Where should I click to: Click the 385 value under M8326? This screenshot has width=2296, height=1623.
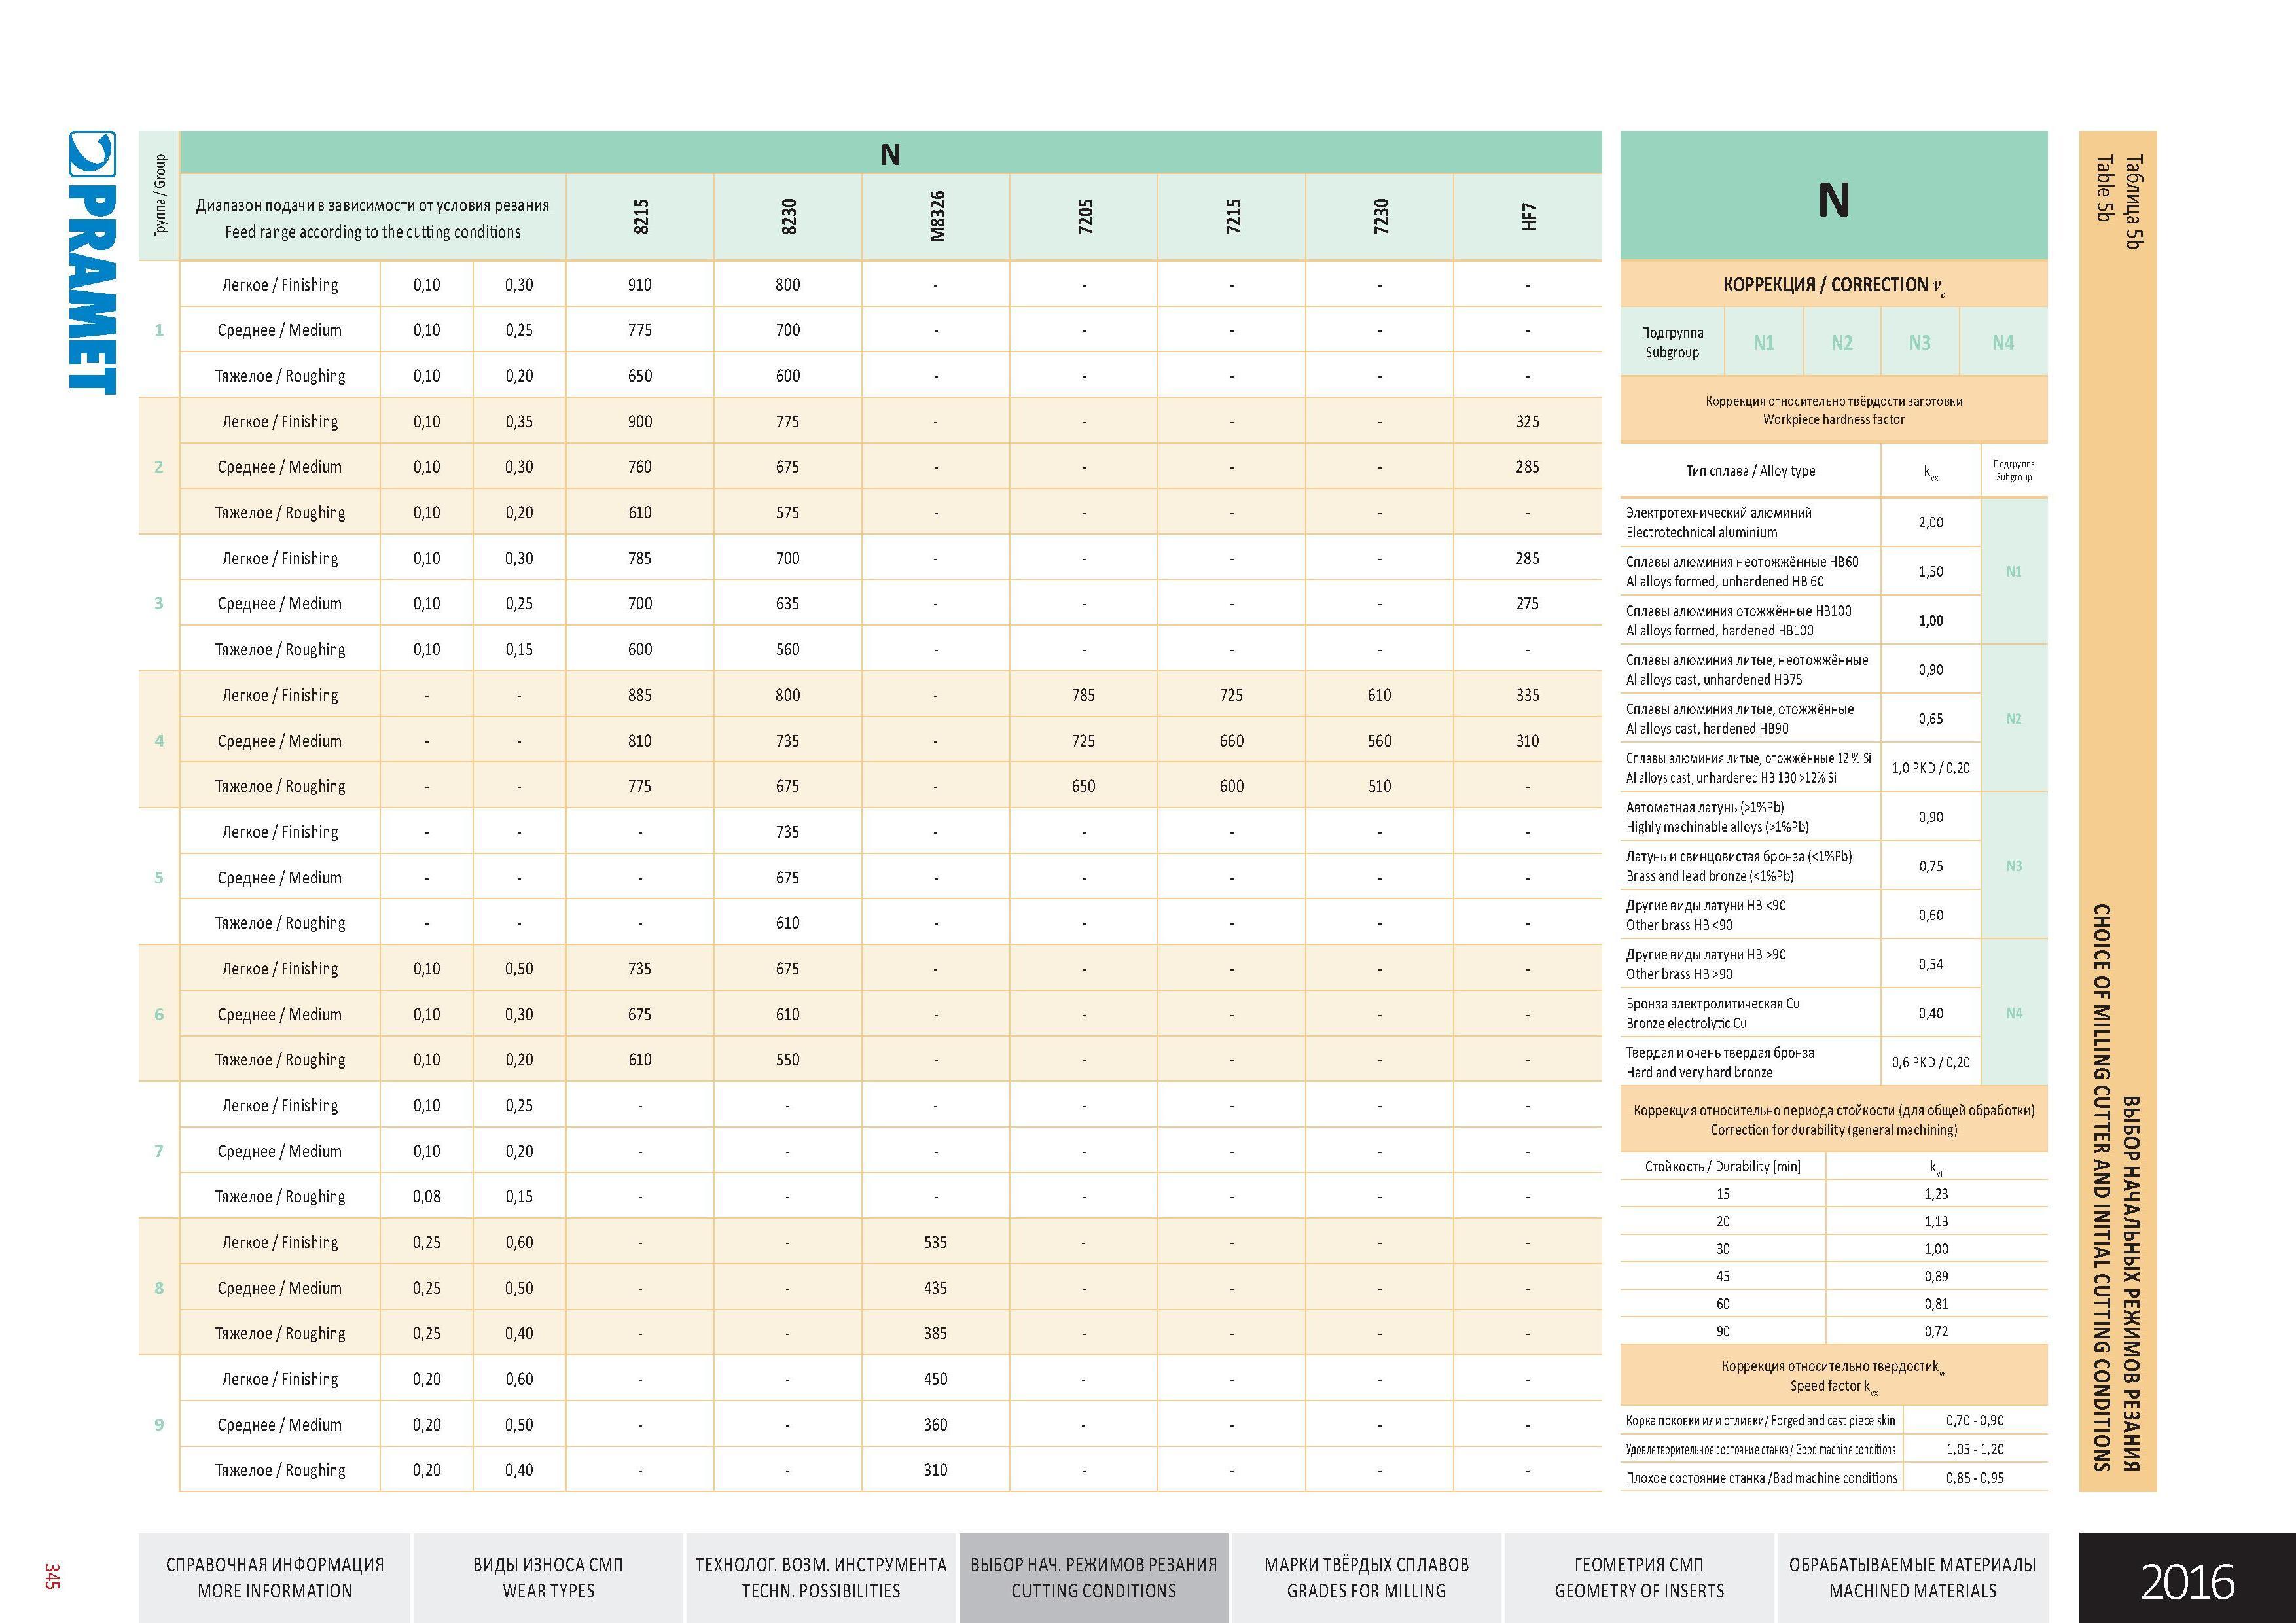pos(936,1333)
